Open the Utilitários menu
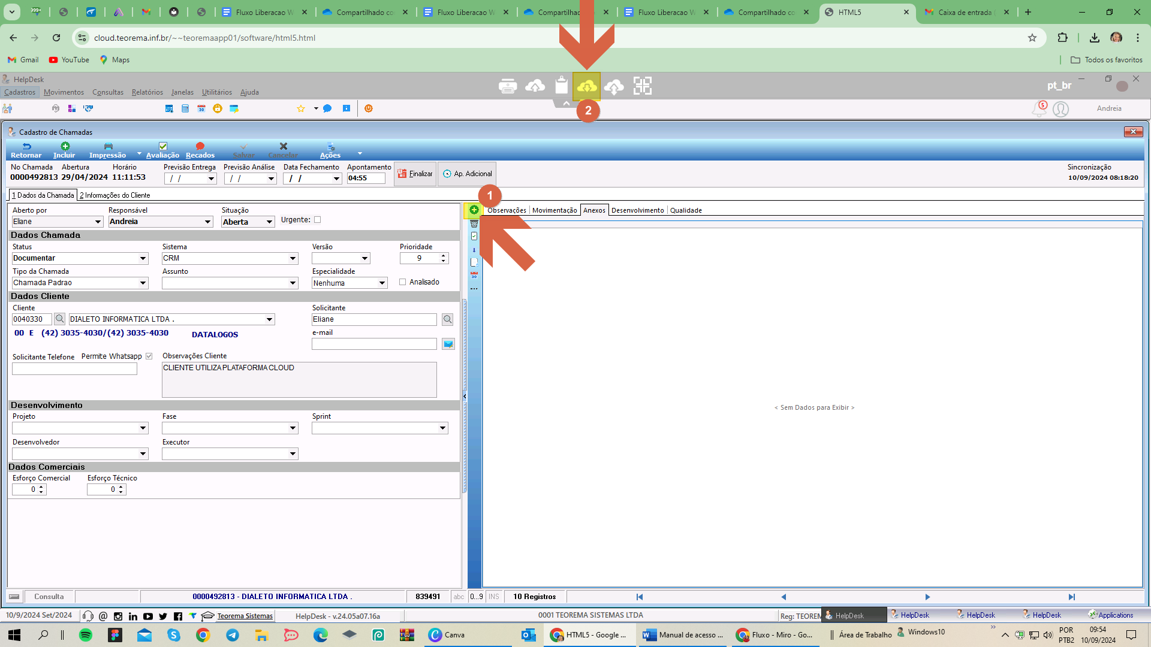Viewport: 1151px width, 647px height. 217,92
